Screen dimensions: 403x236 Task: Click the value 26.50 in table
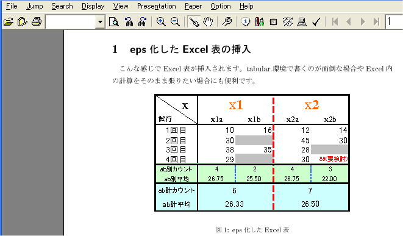(x=310, y=204)
